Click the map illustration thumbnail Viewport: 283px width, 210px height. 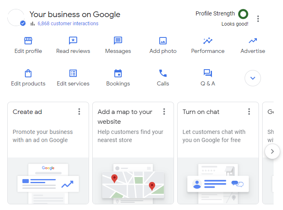pos(133,181)
